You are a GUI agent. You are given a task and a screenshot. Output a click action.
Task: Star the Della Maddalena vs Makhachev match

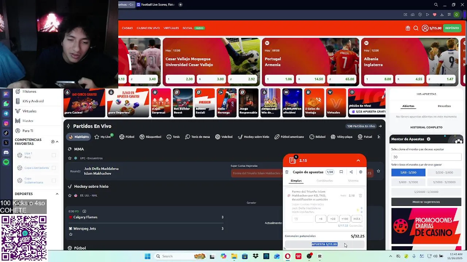pos(378,171)
